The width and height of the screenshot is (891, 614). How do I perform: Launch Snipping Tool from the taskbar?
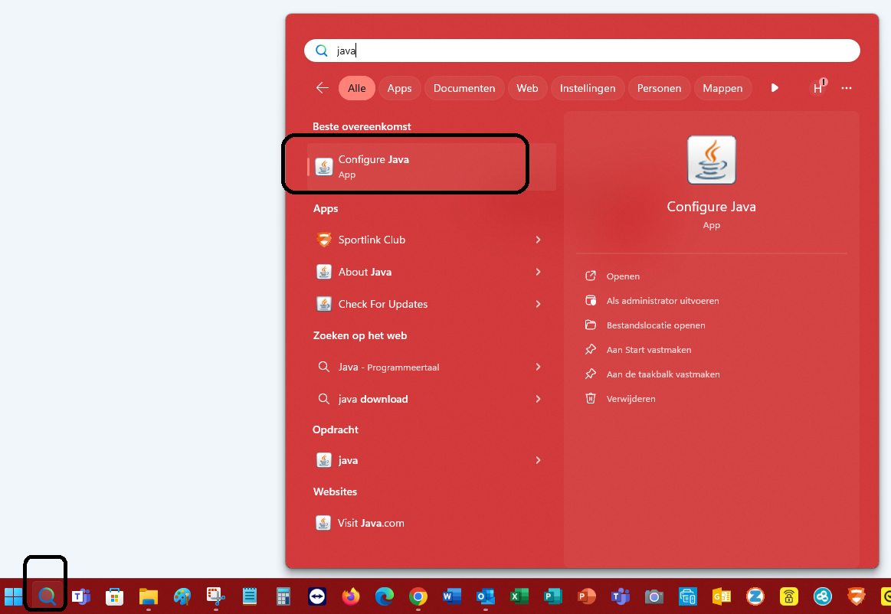pyautogui.click(x=216, y=596)
